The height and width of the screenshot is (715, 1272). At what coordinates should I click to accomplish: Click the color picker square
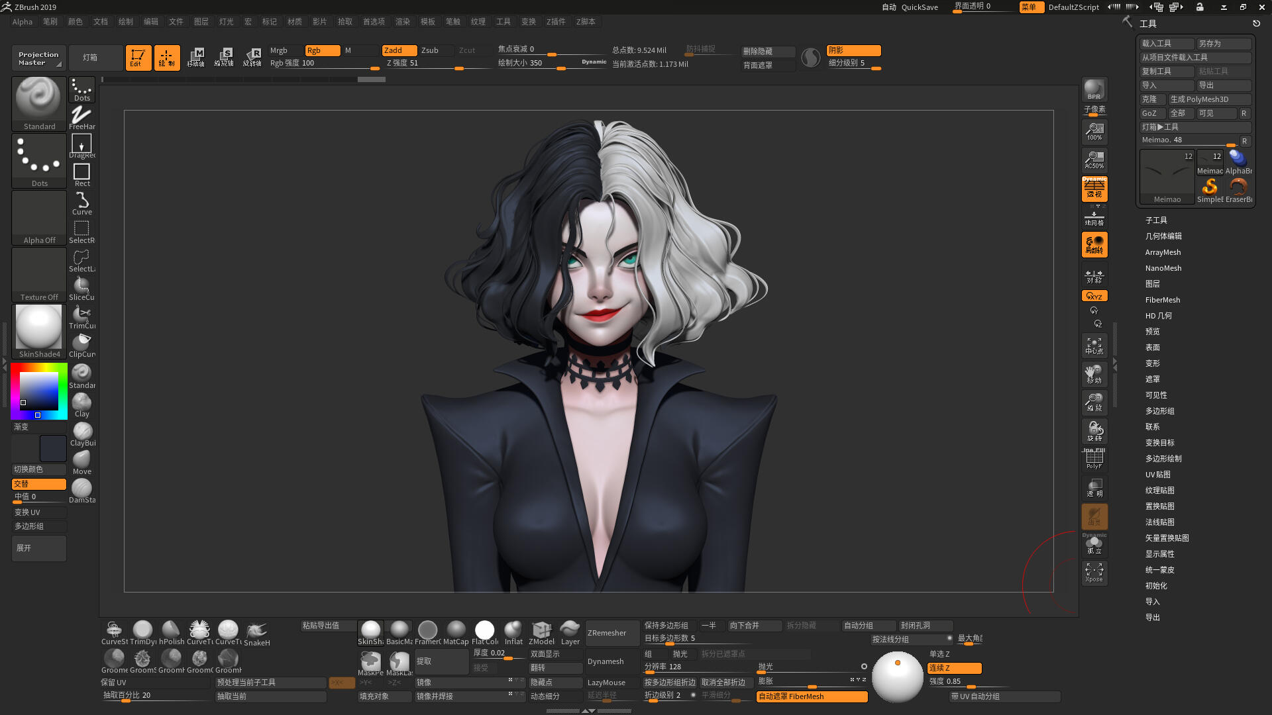(x=38, y=391)
